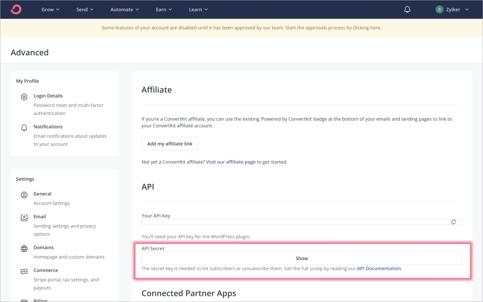483x302 pixels.
Task: Expand the Grow dropdown menu
Action: coord(50,9)
